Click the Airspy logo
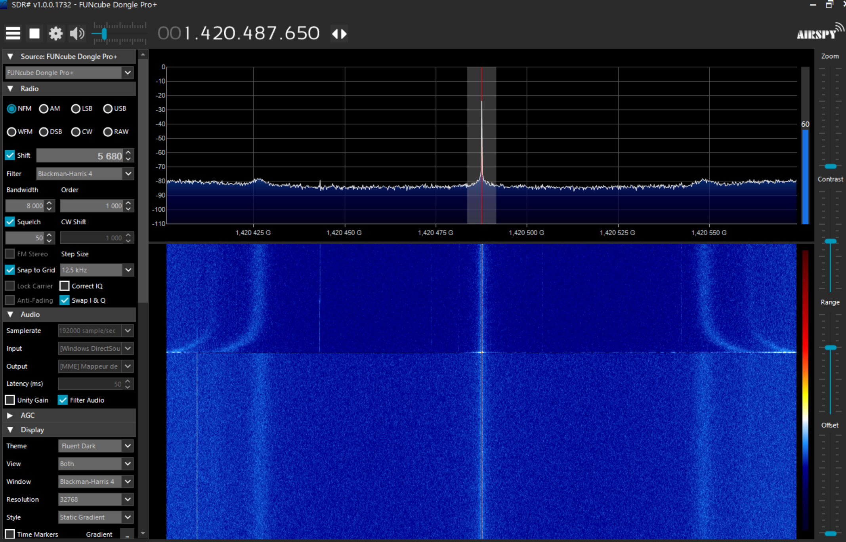846x542 pixels. [819, 32]
